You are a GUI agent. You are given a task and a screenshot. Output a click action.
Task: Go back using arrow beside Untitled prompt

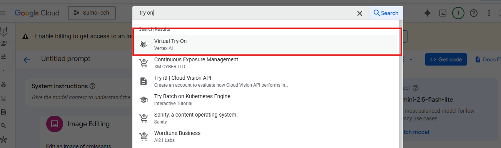27,59
